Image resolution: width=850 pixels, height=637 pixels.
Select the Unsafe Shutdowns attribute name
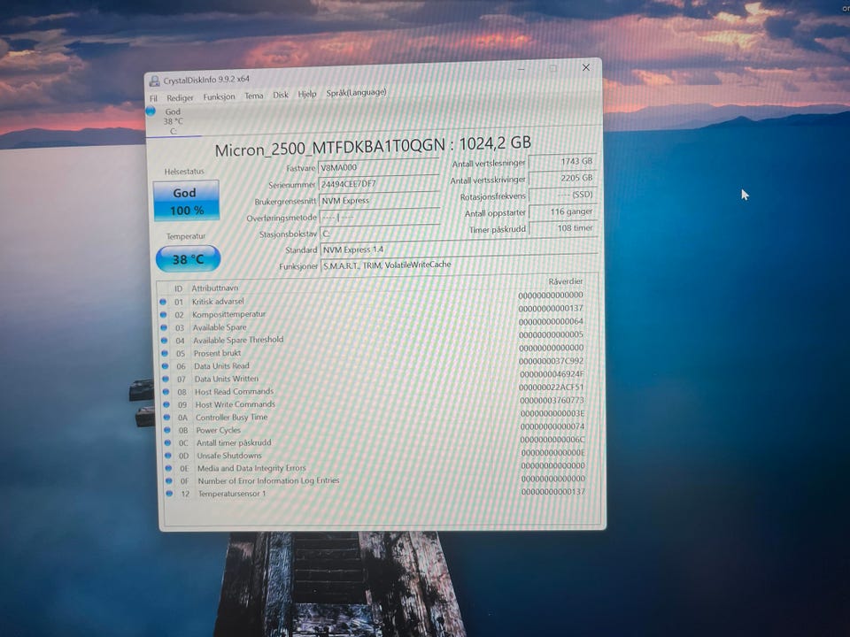229,456
